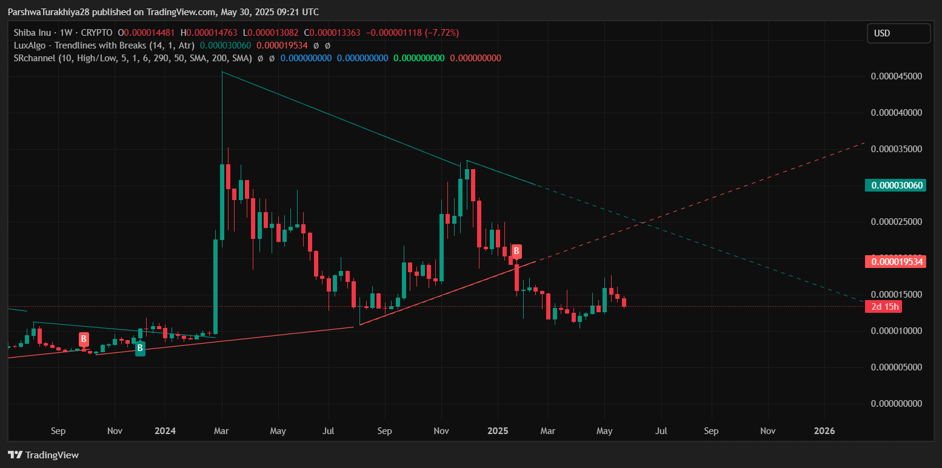This screenshot has height=468, width=942.
Task: Click the 0.000040000 price axis value
Action: [897, 113]
